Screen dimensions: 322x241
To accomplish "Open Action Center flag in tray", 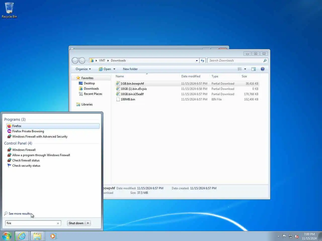I will (284, 236).
